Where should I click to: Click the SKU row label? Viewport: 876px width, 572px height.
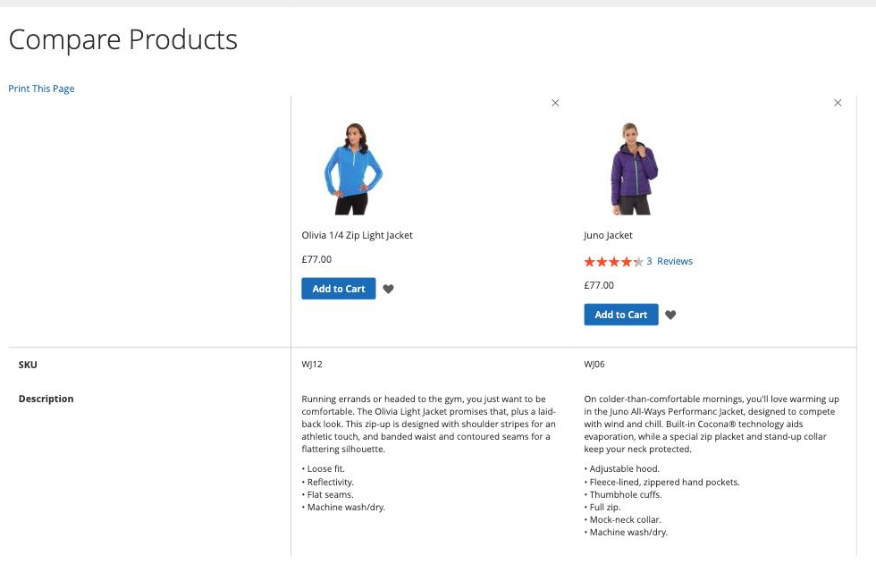pyautogui.click(x=28, y=365)
